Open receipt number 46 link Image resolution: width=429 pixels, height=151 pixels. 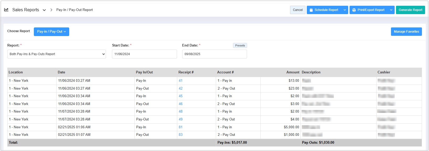tap(181, 104)
